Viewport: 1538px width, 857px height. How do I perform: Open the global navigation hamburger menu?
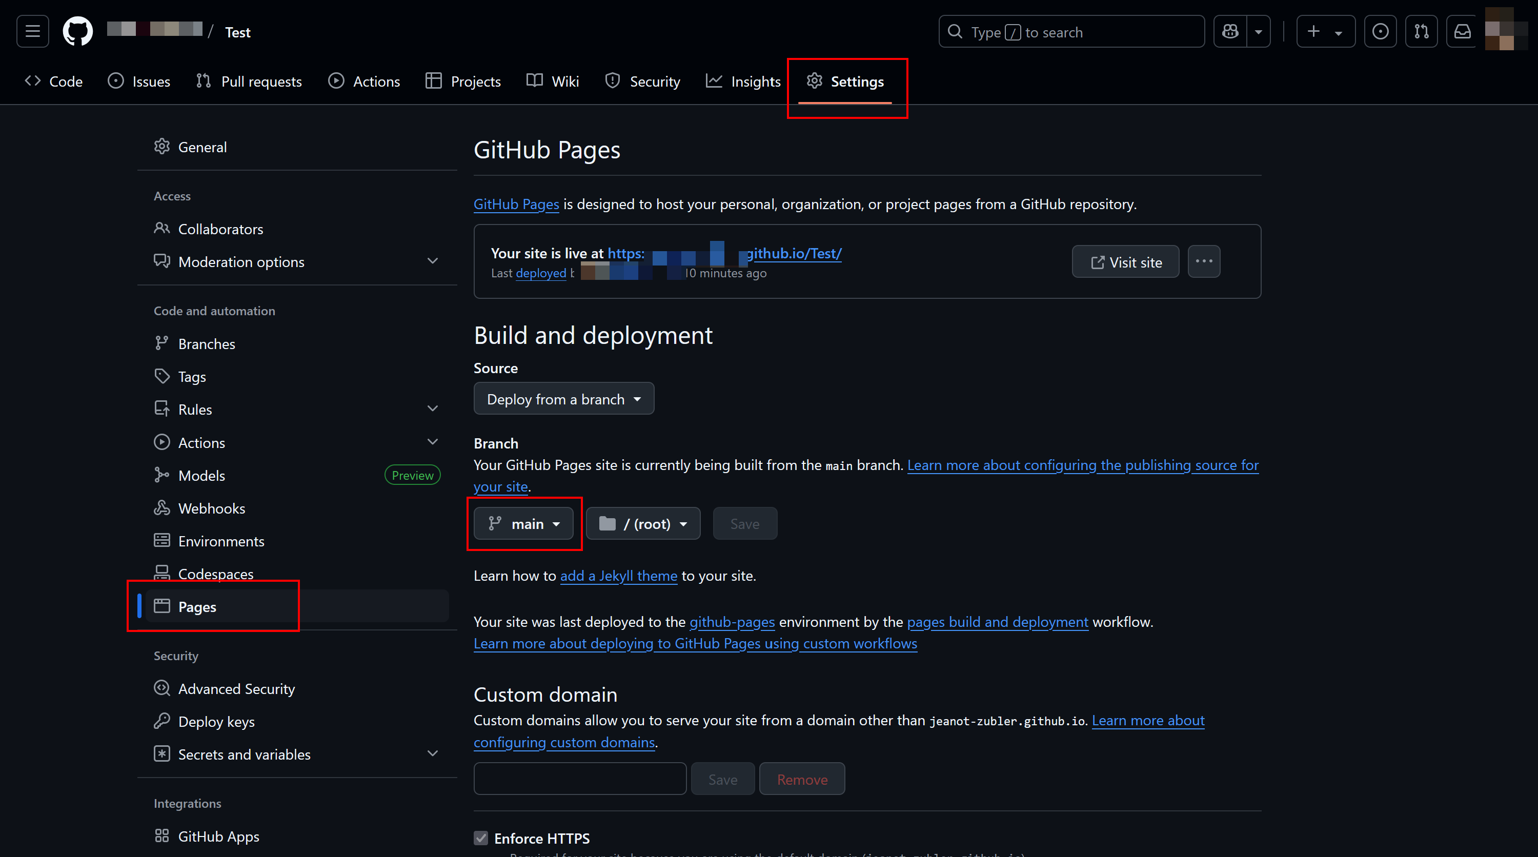pos(32,31)
